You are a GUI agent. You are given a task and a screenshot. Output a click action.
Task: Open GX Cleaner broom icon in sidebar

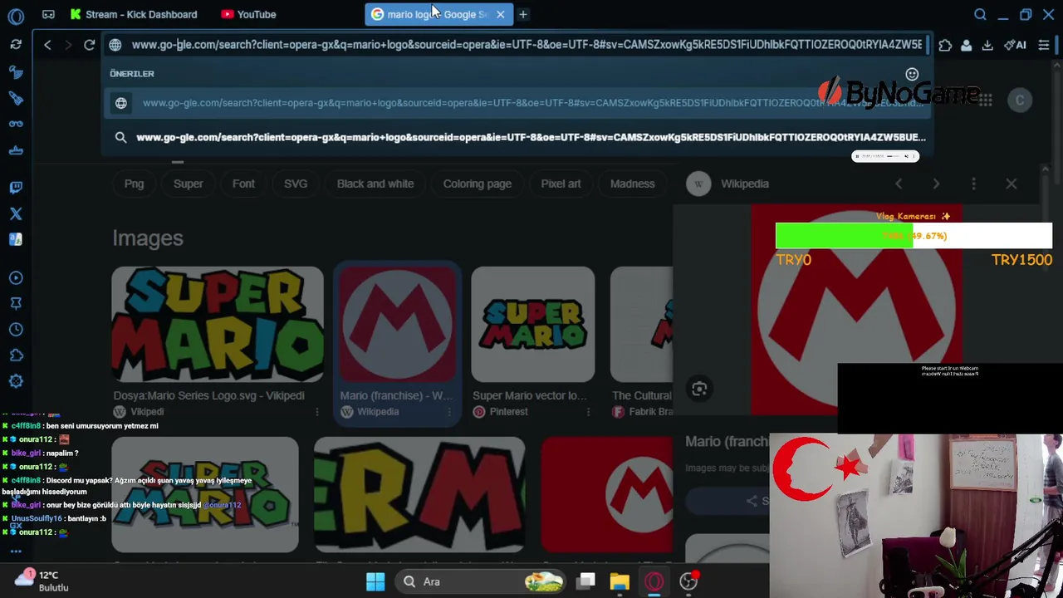pyautogui.click(x=16, y=73)
